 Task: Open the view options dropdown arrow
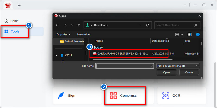(x=182, y=35)
